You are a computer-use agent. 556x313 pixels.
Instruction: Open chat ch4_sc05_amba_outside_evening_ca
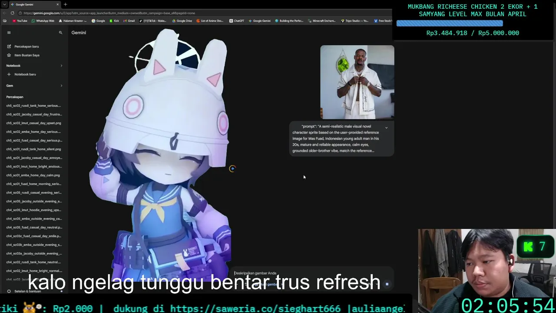tap(33, 219)
